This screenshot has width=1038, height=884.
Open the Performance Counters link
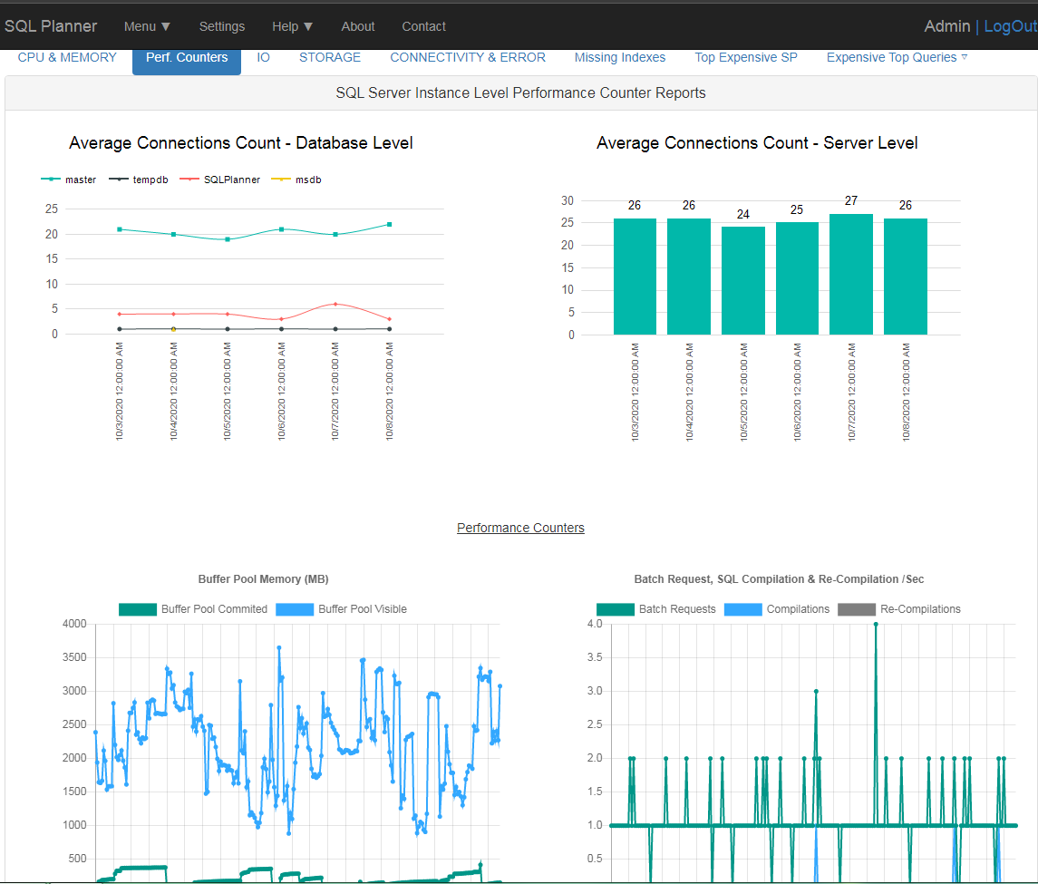pyautogui.click(x=520, y=528)
